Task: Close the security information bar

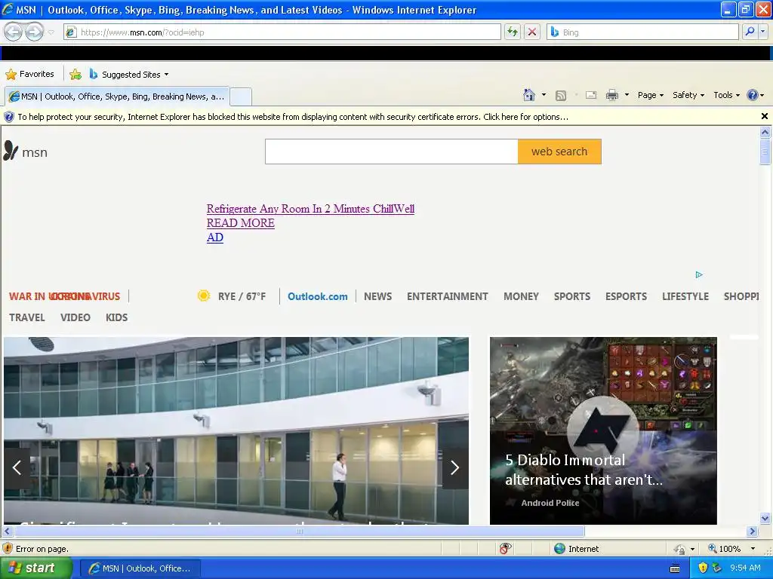Action: 764,116
